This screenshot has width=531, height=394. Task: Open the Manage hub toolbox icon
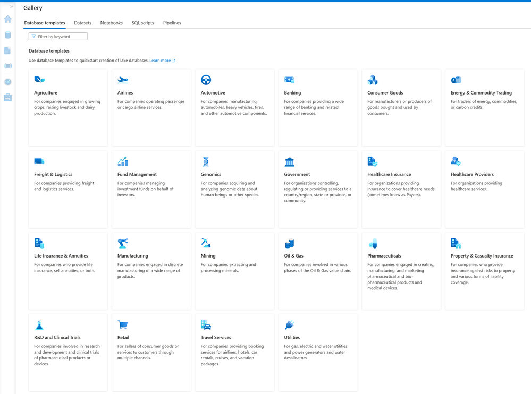click(8, 98)
